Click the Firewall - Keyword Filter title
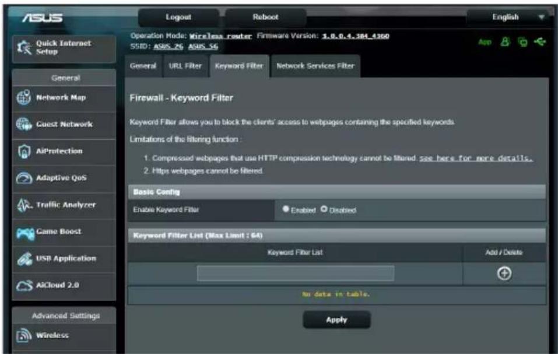The width and height of the screenshot is (558, 354). (x=181, y=98)
